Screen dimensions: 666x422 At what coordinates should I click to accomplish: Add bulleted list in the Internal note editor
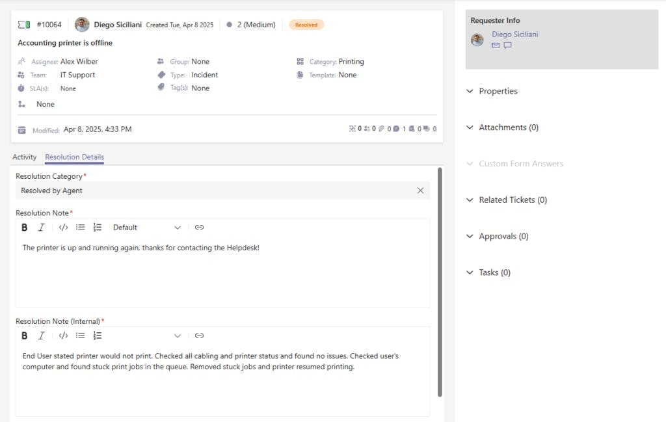click(80, 336)
